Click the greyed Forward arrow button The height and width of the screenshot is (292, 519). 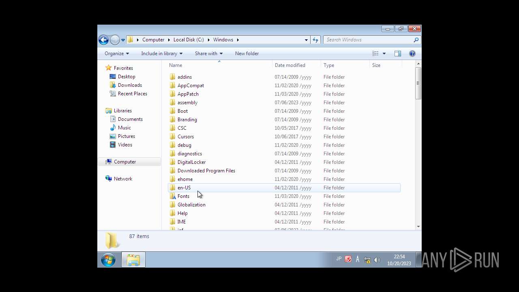115,40
